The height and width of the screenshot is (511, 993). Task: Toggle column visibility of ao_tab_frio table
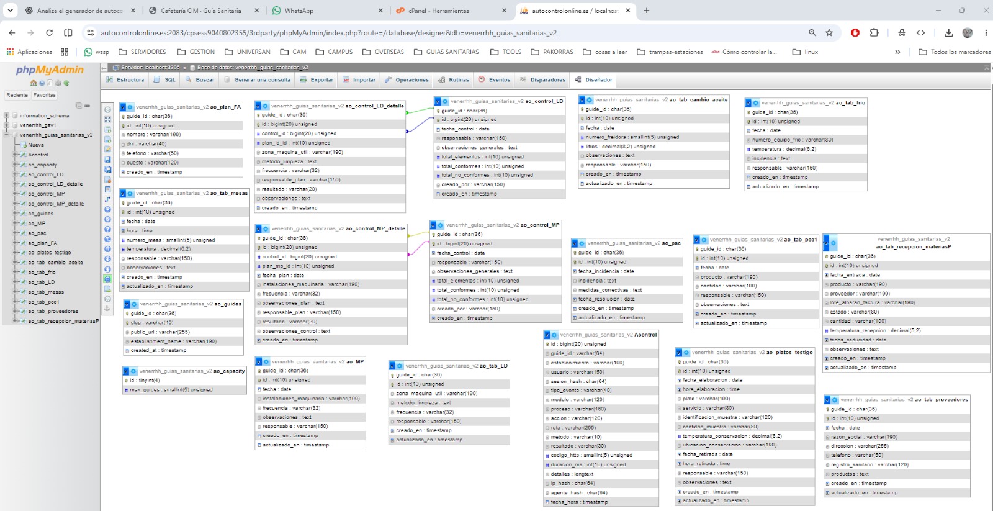pyautogui.click(x=748, y=103)
